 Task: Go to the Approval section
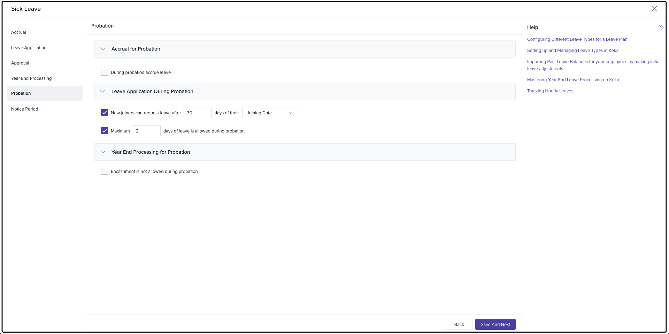click(x=20, y=63)
